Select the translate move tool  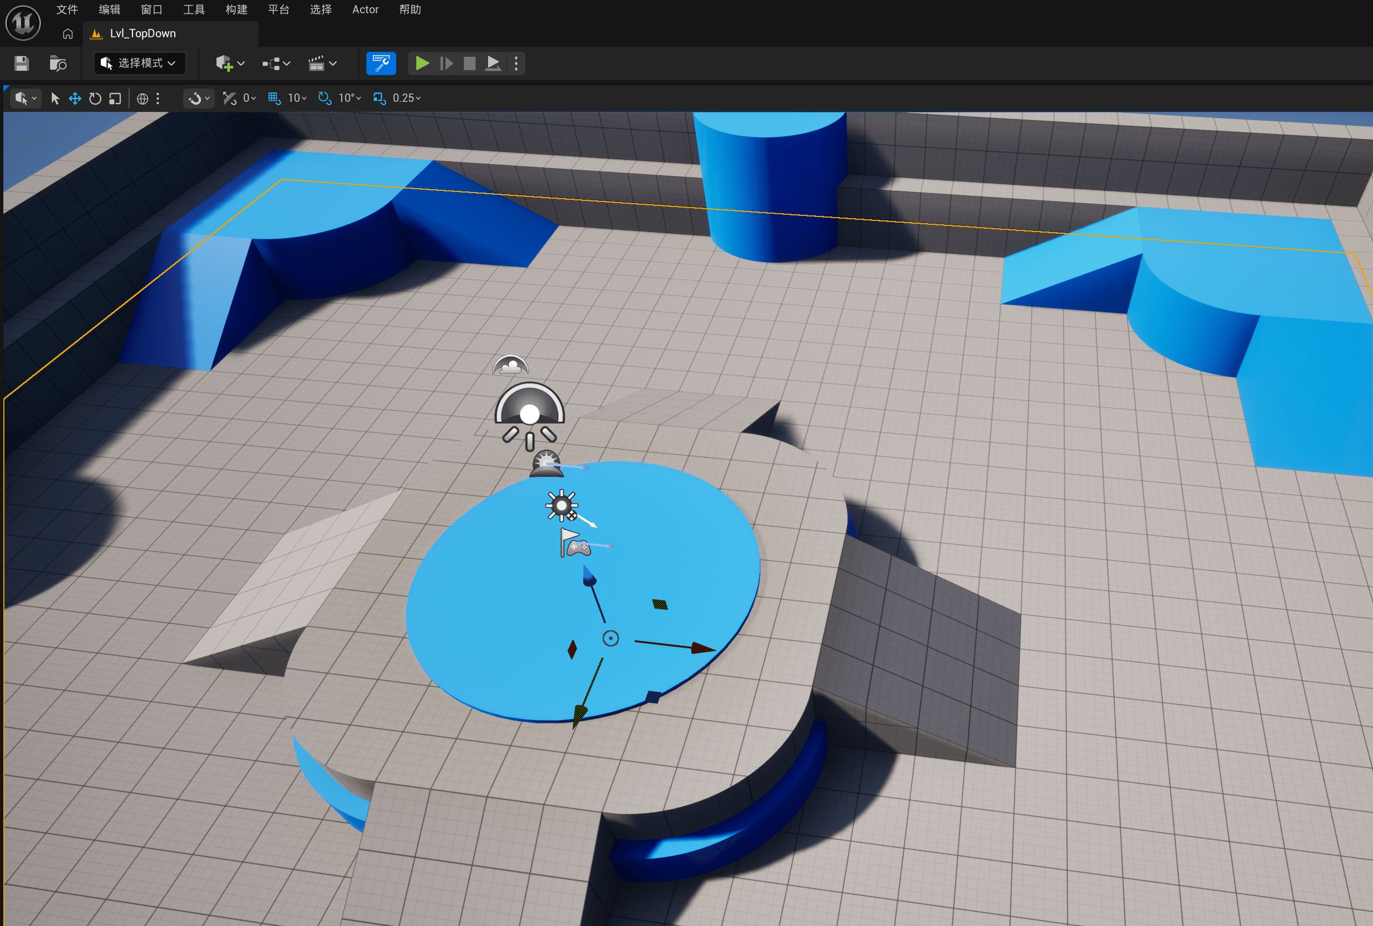pos(75,98)
